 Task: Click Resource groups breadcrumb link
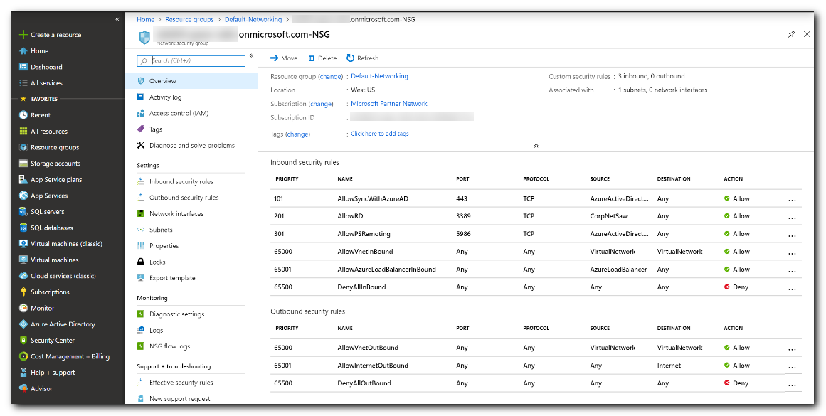(190, 19)
